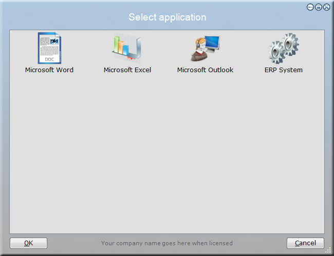Pick the Microsoft Outlook headset icon
Screen dimensions: 334x256
205,49
